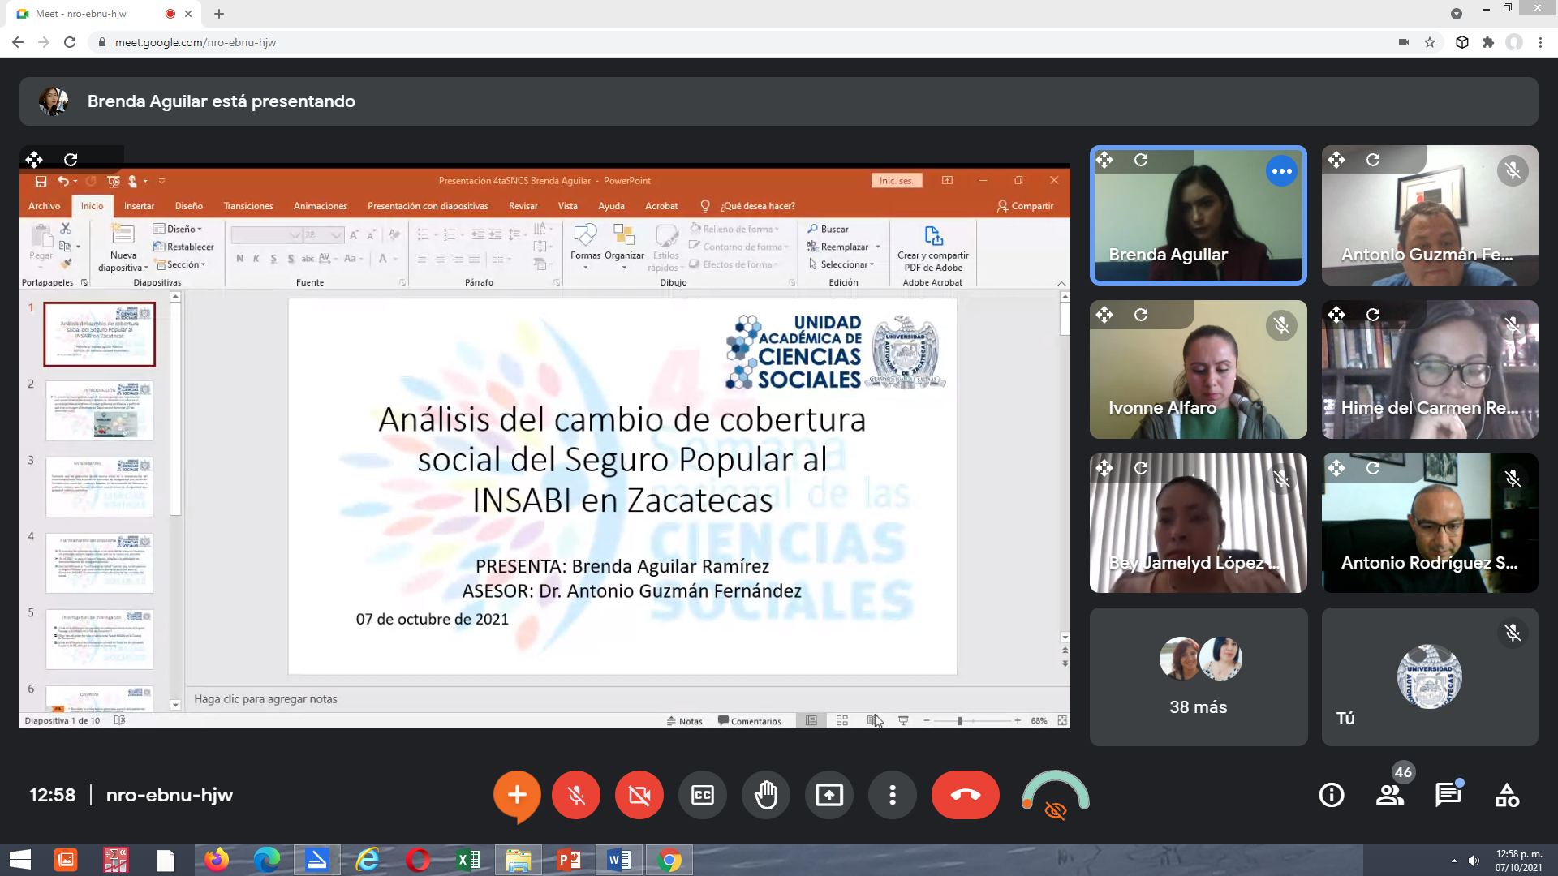The image size is (1558, 876).
Task: Turn on camera in Meet bottom bar
Action: [x=639, y=795]
